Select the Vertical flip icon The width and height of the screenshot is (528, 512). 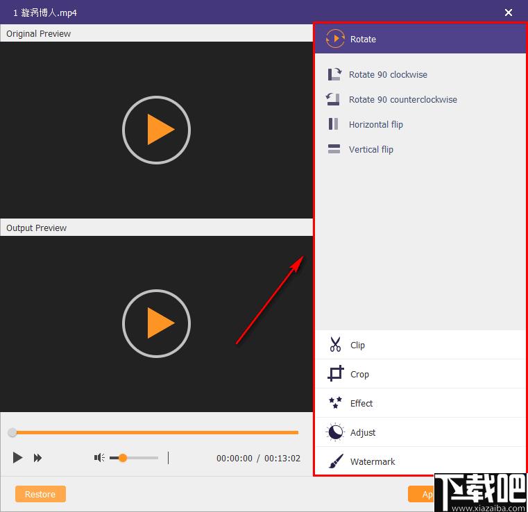(334, 148)
